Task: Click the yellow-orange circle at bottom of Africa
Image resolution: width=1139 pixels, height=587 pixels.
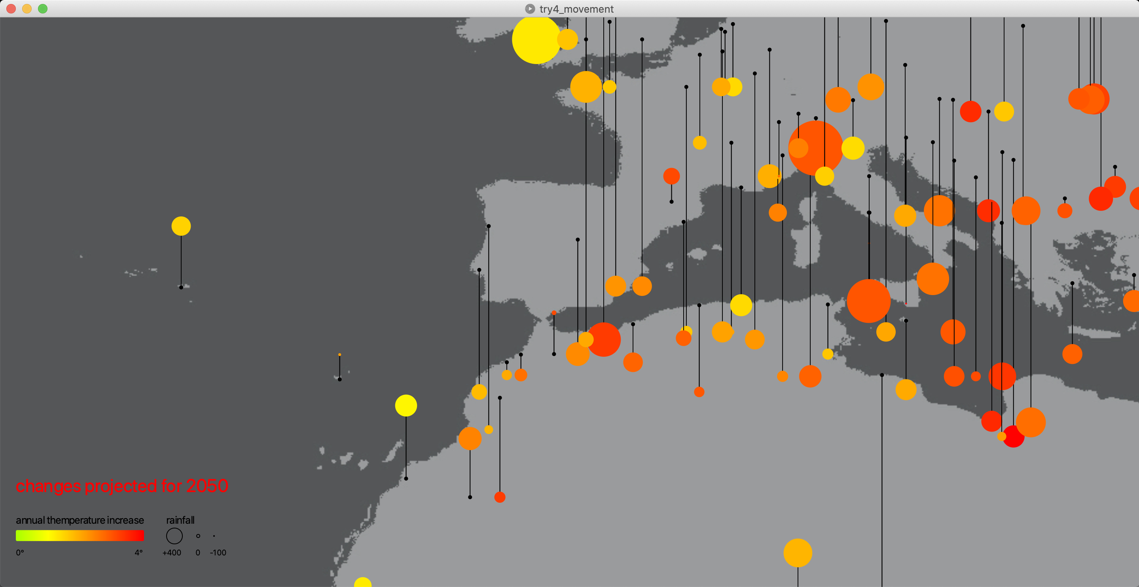Action: [x=798, y=553]
